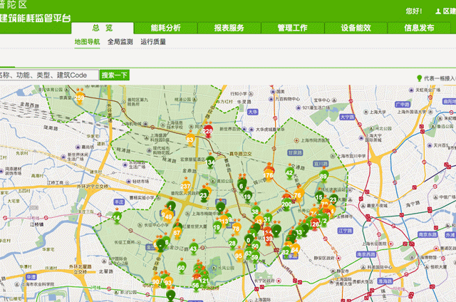Viewport: 456px width, 302px height.
Task: Open the 能耗分析 tab
Action: [165, 28]
